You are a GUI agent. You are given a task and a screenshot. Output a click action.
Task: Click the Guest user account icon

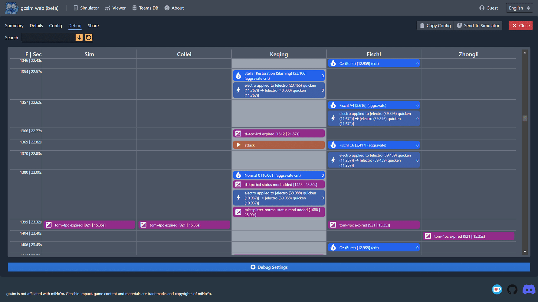point(482,8)
